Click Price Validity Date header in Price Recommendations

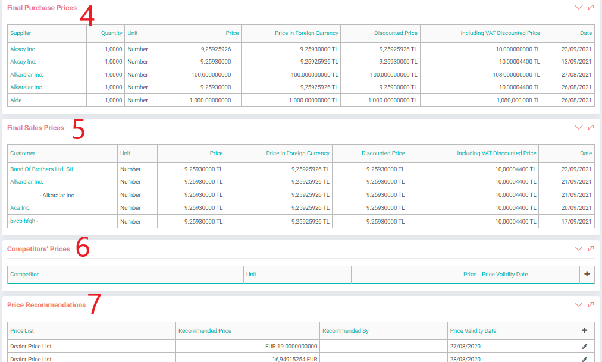(x=473, y=330)
